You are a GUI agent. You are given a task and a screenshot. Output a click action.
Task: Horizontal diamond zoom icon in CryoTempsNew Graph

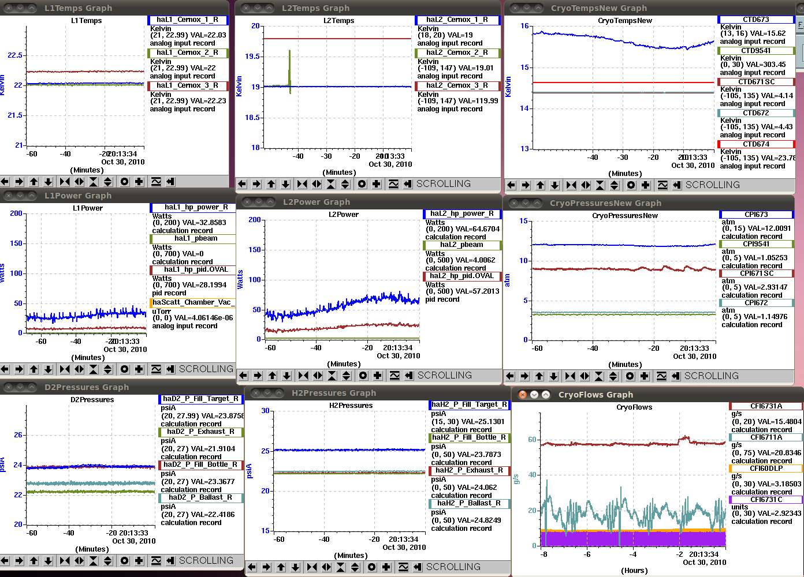click(586, 185)
